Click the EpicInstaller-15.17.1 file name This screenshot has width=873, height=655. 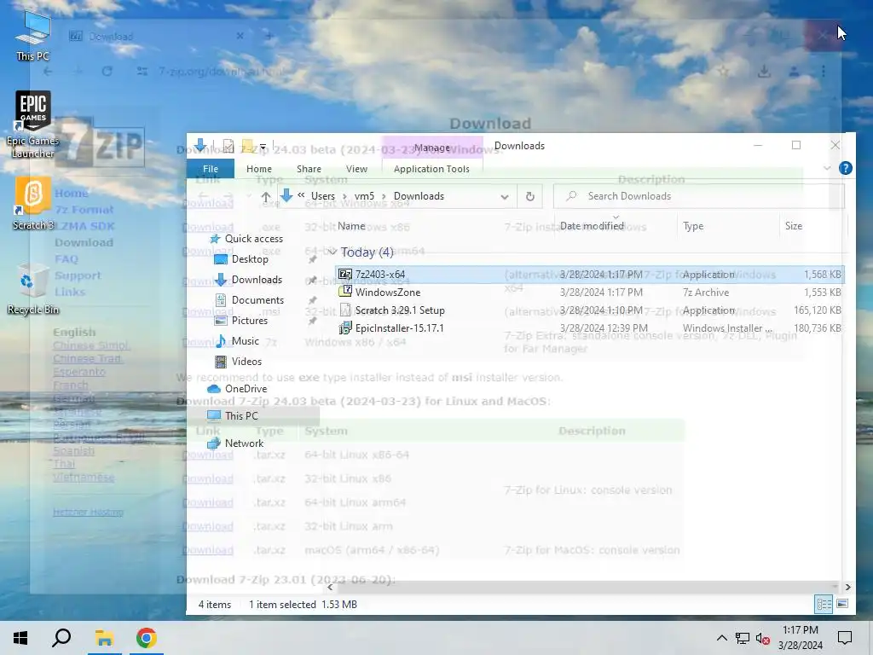click(x=399, y=328)
